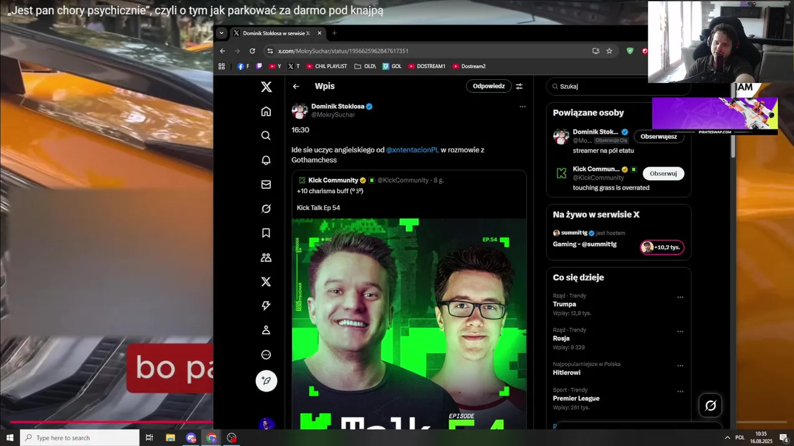Open the More circle-dots sidebar icon
Image resolution: width=794 pixels, height=446 pixels.
tap(266, 355)
